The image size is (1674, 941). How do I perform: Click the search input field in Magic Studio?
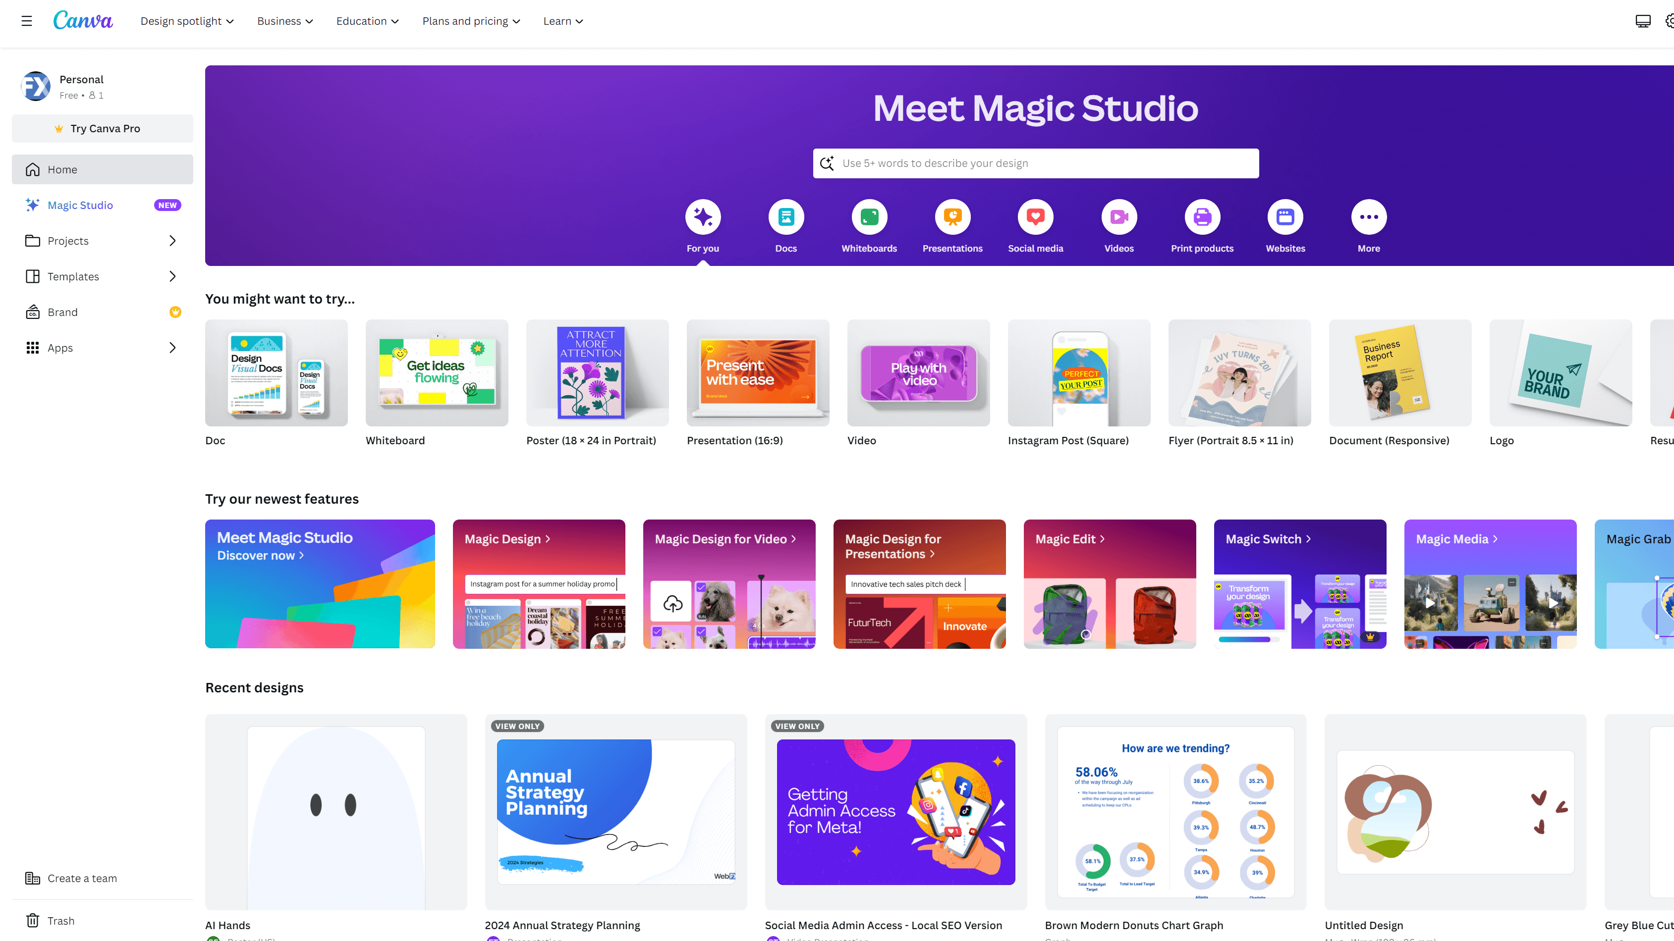click(1036, 163)
